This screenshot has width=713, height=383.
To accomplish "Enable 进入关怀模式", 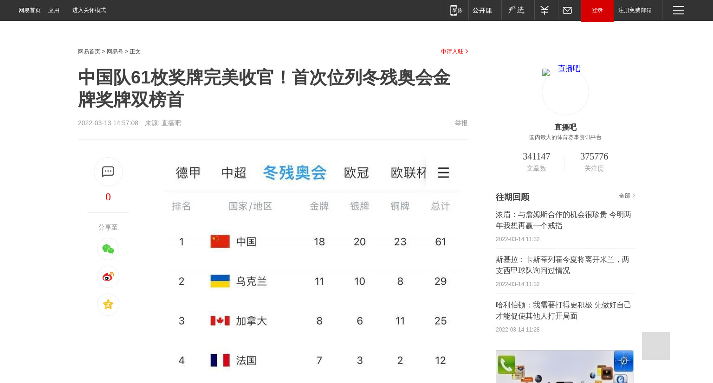I will (x=89, y=10).
